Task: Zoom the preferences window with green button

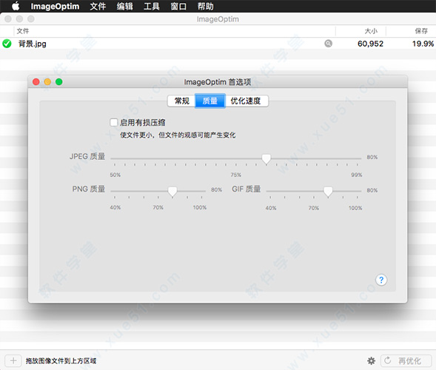Action: click(59, 81)
